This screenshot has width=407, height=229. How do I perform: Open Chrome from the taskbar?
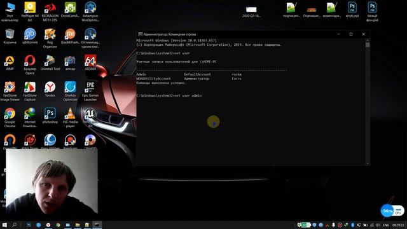click(x=58, y=225)
